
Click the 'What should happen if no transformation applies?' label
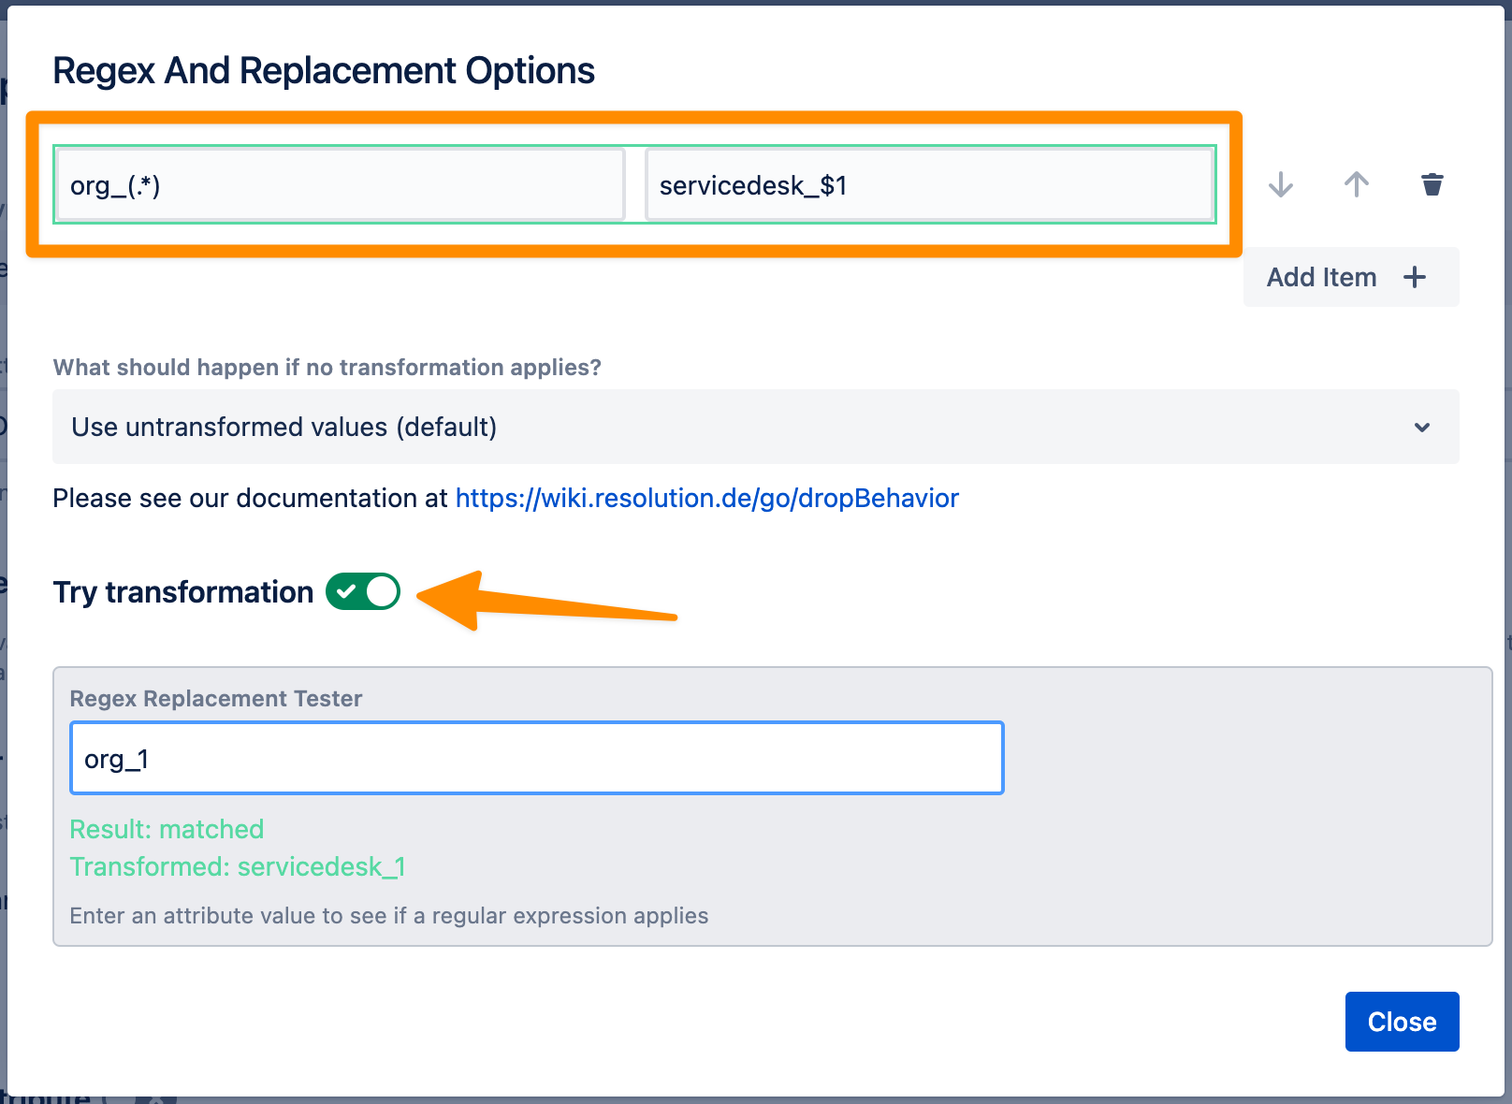pyautogui.click(x=327, y=367)
